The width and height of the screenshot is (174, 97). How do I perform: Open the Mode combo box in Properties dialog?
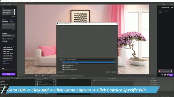(x=89, y=60)
